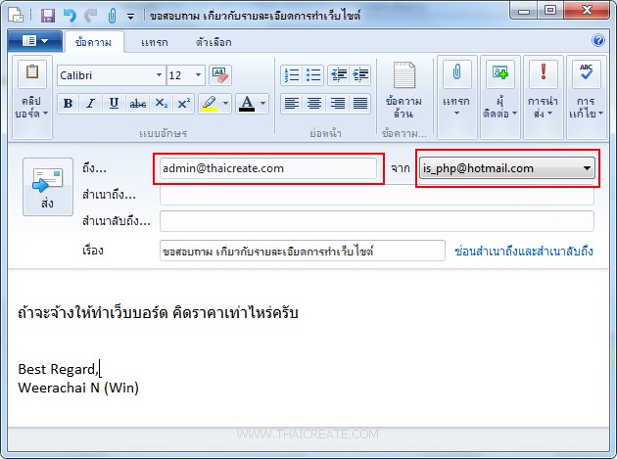
Task: Click the เรื่อง subject input field
Action: coord(303,251)
